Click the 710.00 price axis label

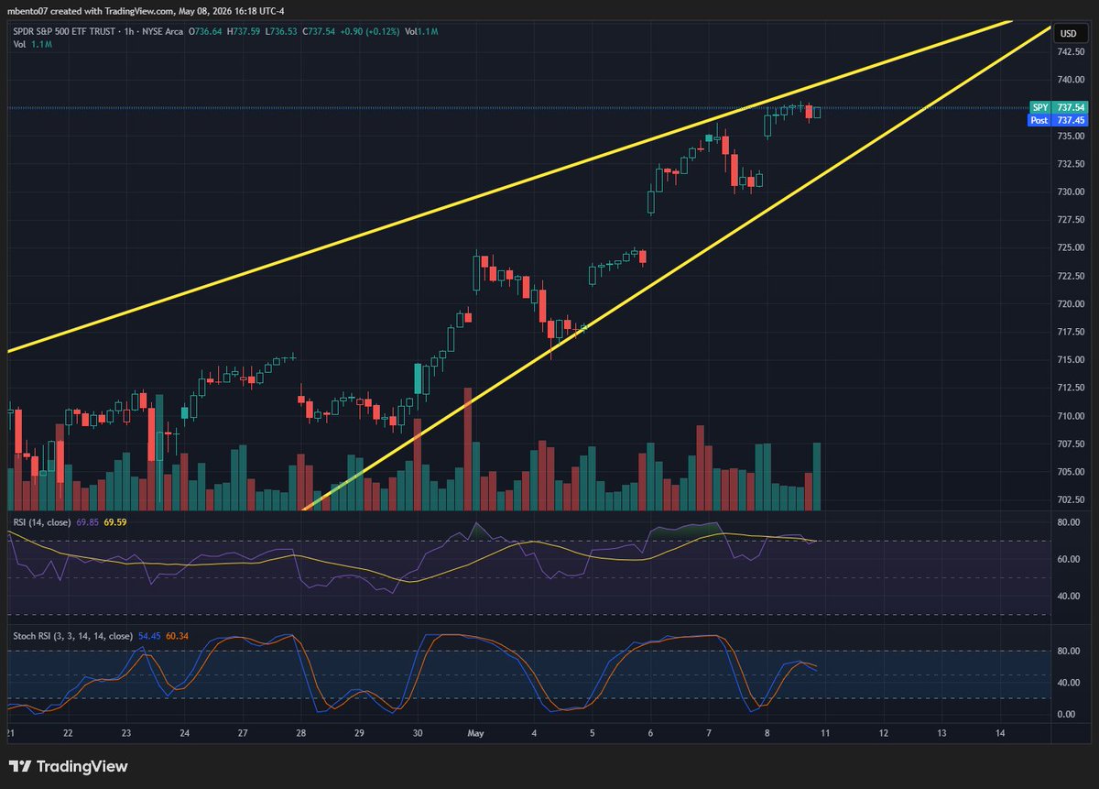tap(1071, 415)
